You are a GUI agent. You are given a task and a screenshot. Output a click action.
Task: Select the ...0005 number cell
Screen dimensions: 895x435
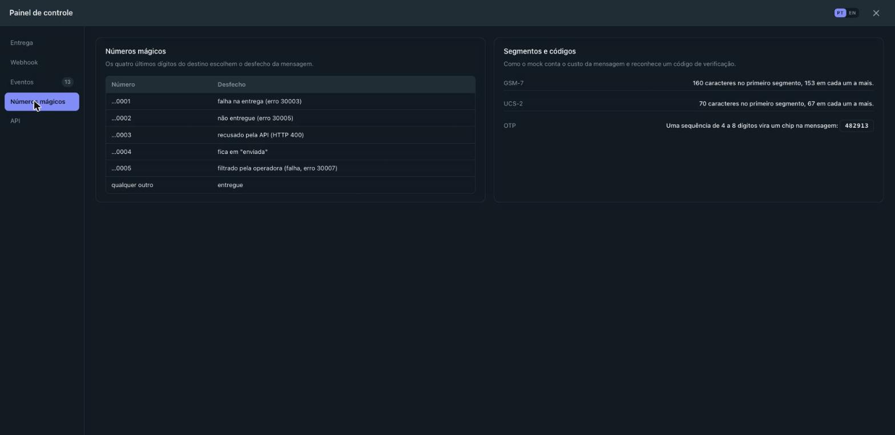(x=122, y=168)
